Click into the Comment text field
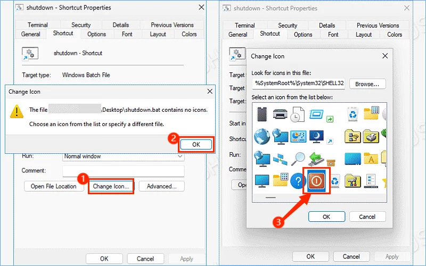Screen dimensions: 426x266 pos(124,171)
